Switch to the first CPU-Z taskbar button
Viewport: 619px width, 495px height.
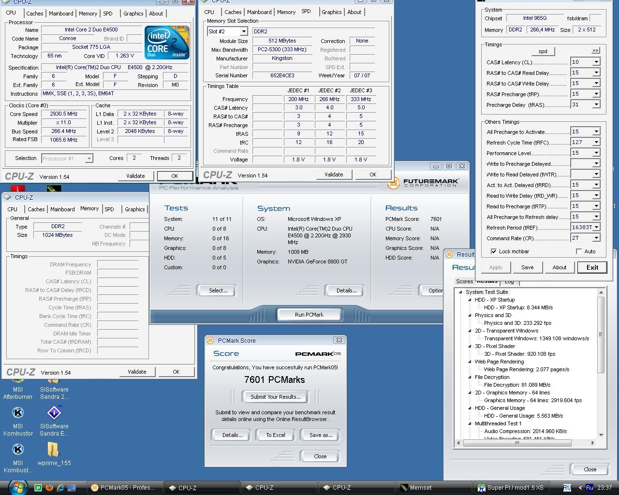201,488
